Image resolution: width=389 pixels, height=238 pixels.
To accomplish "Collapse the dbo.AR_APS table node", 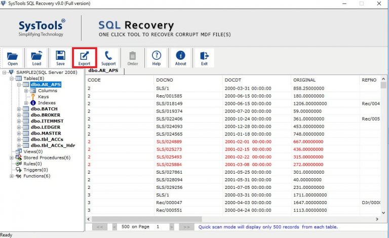I will tap(19, 85).
